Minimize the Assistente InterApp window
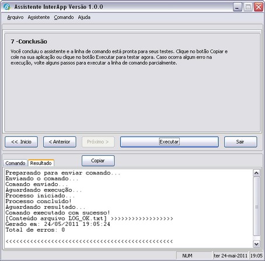Viewport: 265px width, 261px height. (x=238, y=7)
